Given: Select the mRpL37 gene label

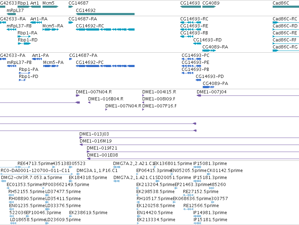Looking at the screenshot, I should point(15,10).
